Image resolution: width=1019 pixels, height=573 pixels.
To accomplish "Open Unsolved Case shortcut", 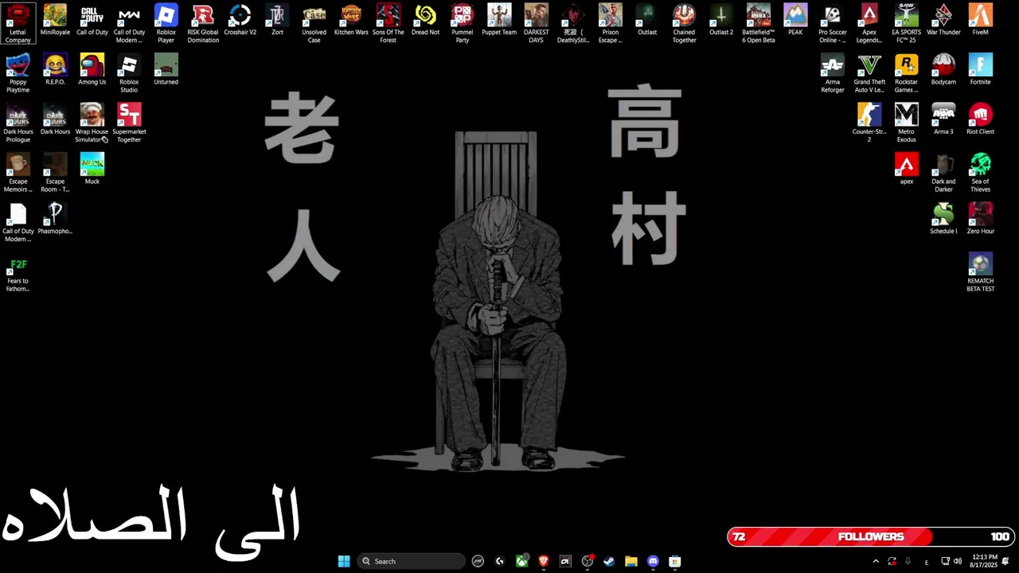I will [314, 24].
